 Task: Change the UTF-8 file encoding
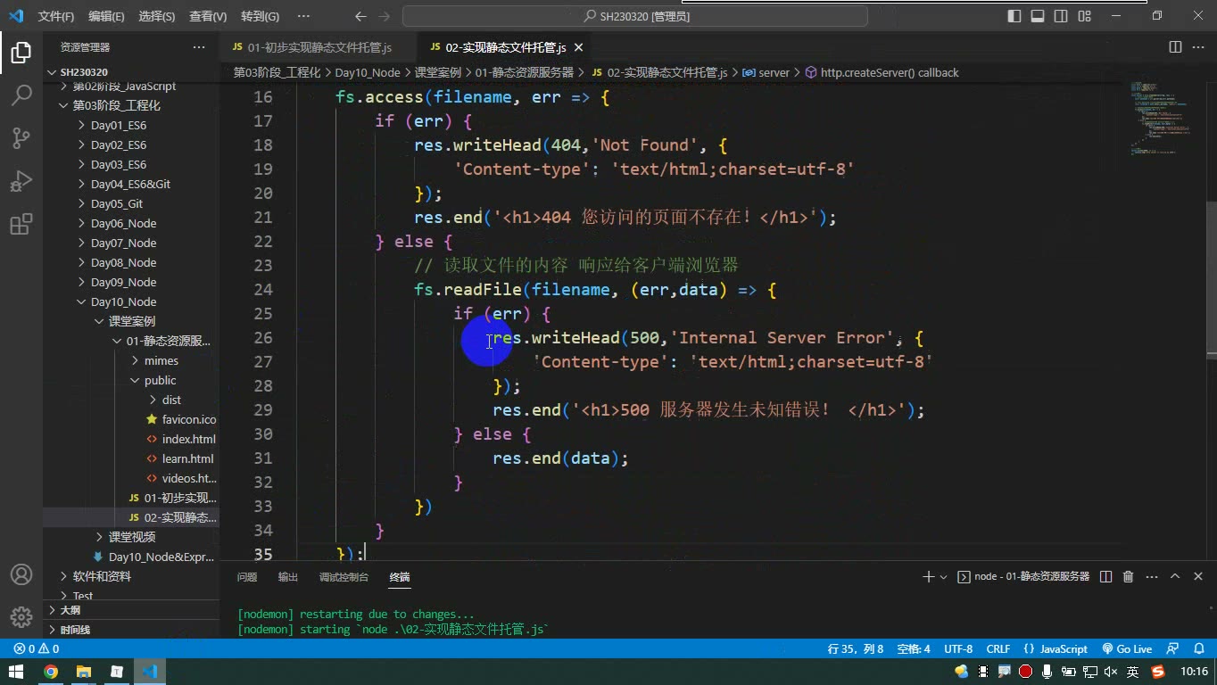coord(958,649)
